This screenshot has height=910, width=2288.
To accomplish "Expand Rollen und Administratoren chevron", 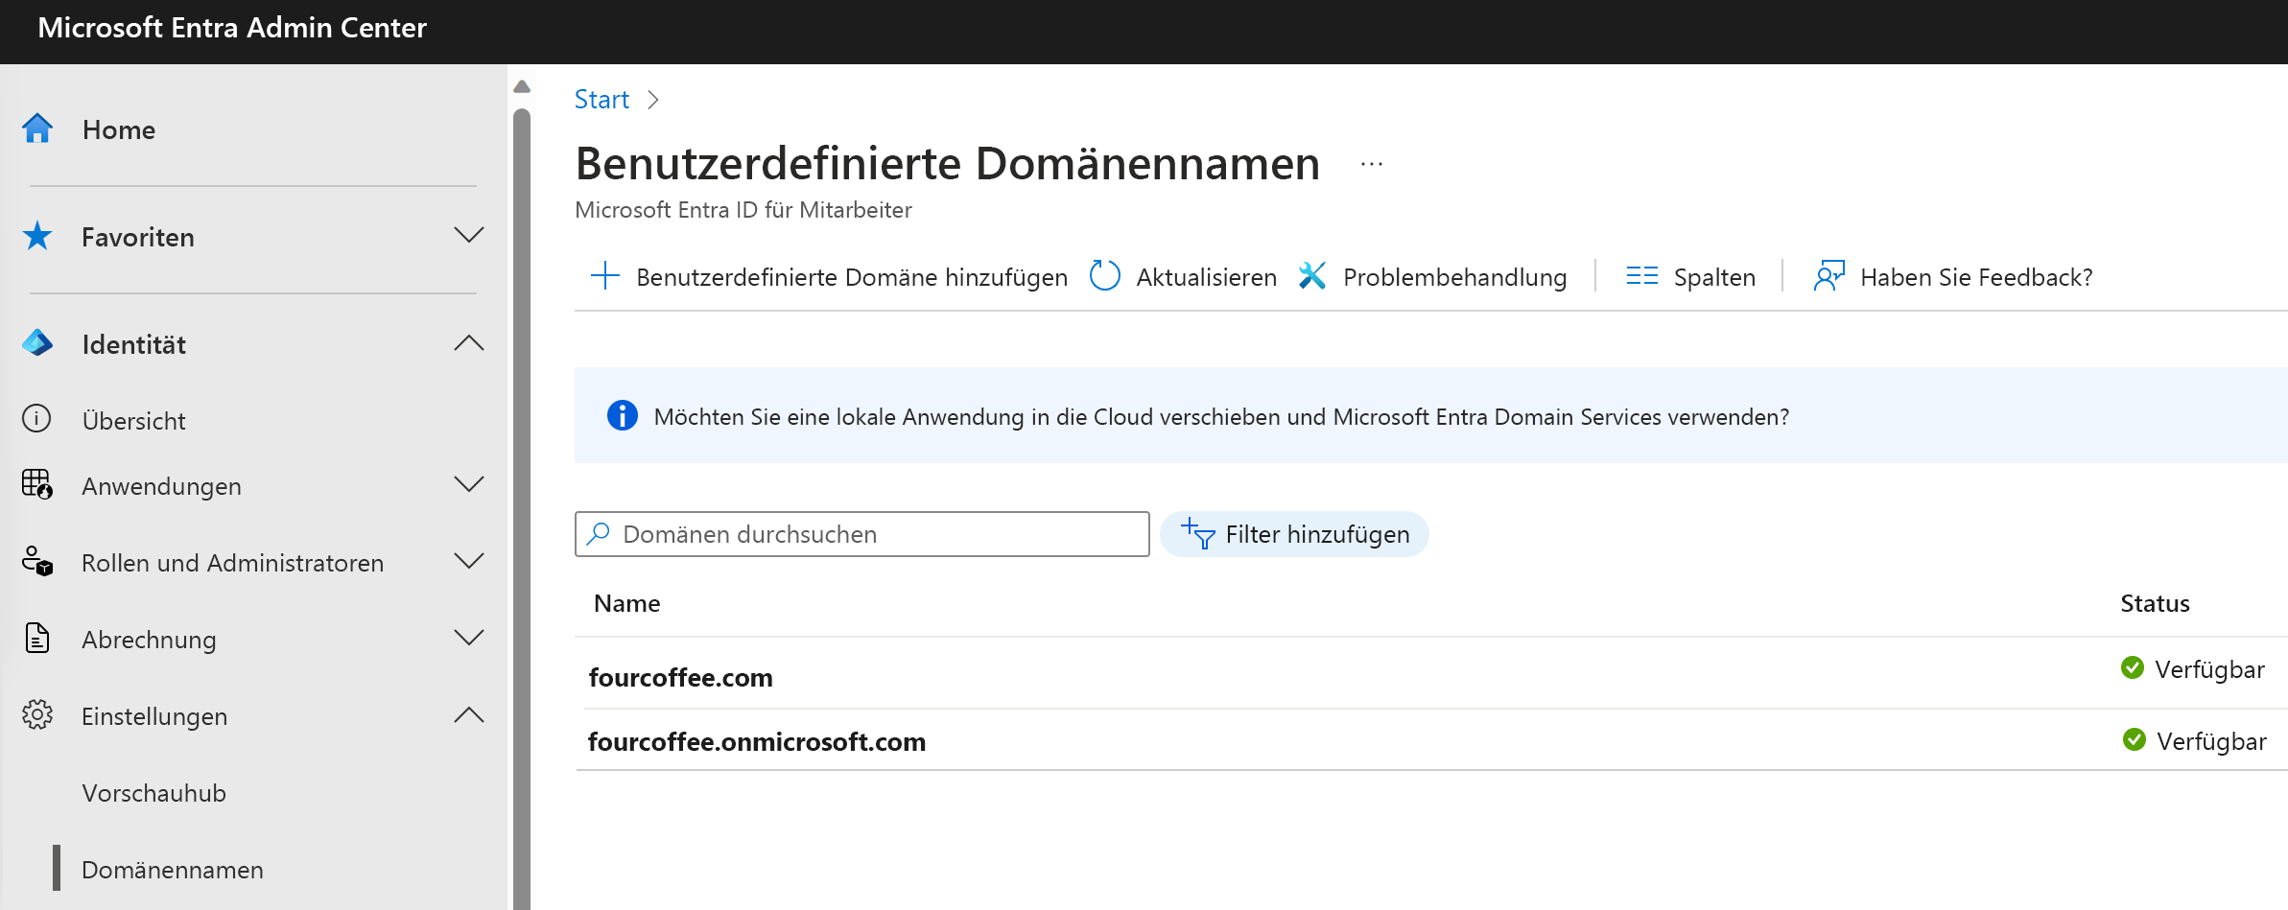I will pyautogui.click(x=469, y=561).
